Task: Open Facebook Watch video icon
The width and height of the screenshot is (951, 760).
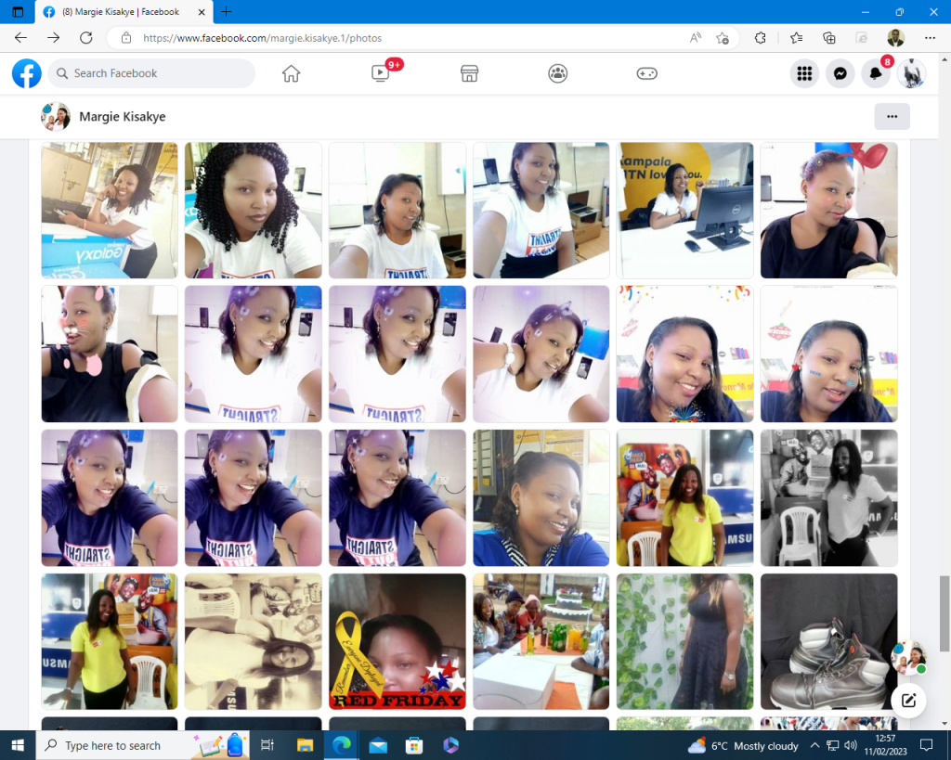Action: [381, 73]
